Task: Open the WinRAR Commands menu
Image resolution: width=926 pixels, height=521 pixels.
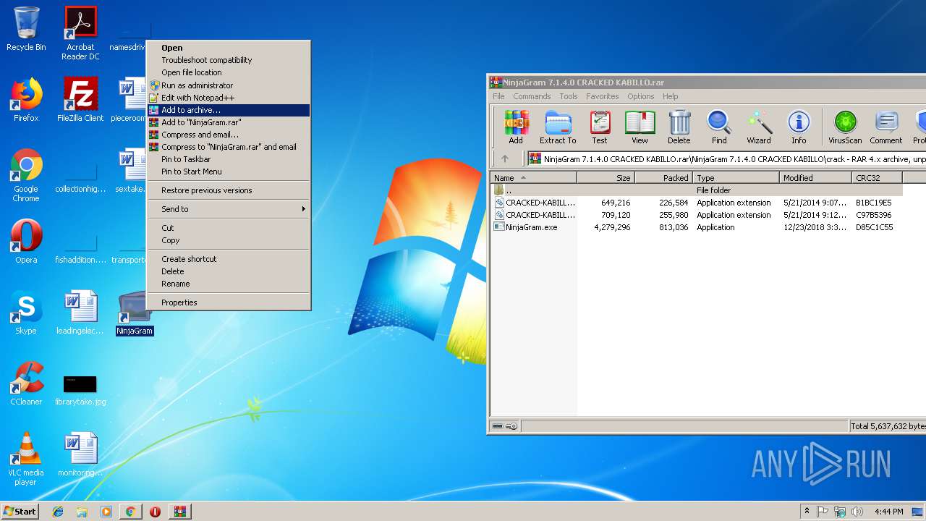Action: point(532,96)
